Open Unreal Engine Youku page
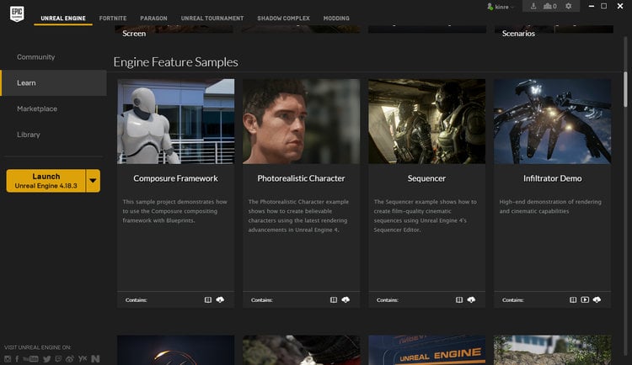The image size is (632, 365). click(x=83, y=358)
